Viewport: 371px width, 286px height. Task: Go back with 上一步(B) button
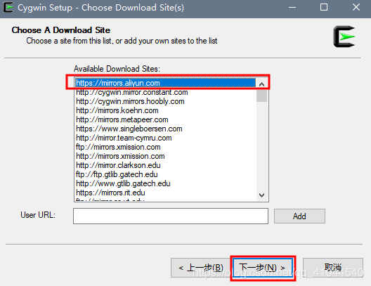coord(201,268)
